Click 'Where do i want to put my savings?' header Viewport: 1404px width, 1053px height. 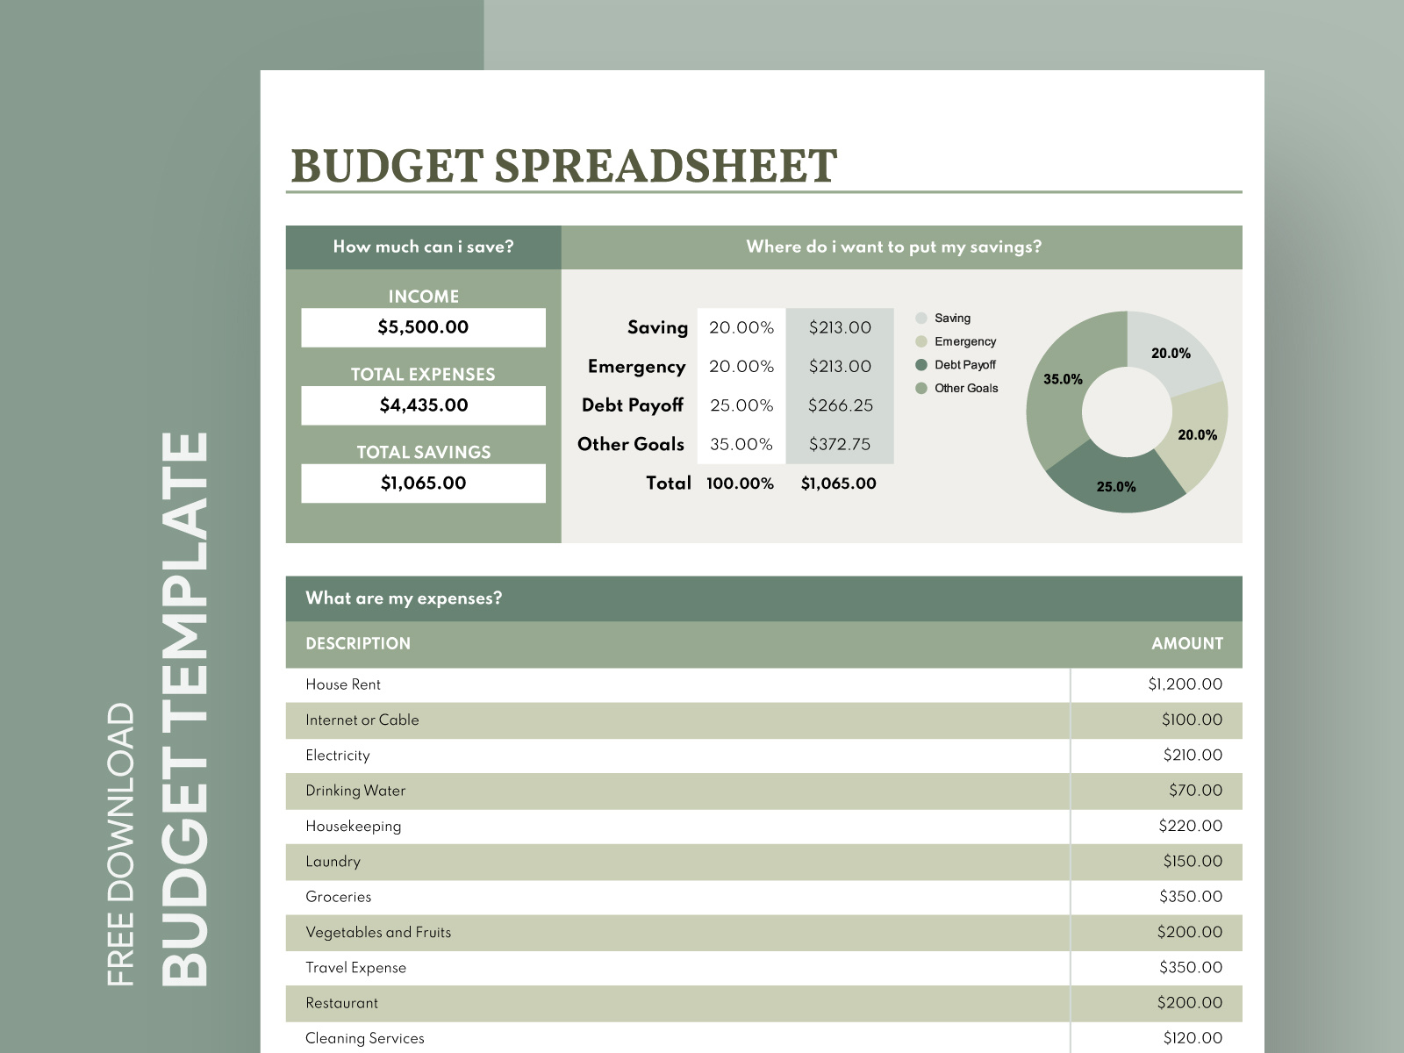[x=902, y=247]
